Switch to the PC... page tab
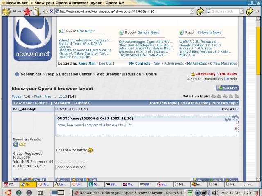 (11, 185)
